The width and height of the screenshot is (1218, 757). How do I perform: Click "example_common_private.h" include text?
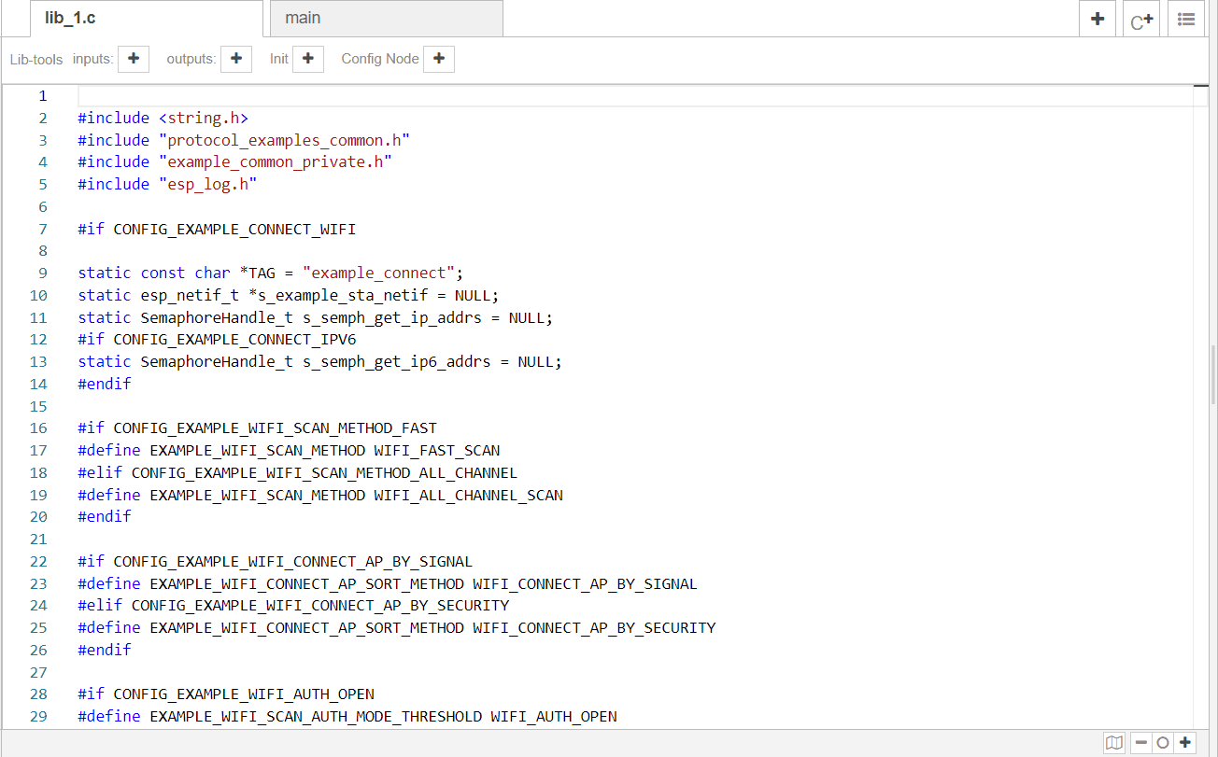[x=276, y=162]
